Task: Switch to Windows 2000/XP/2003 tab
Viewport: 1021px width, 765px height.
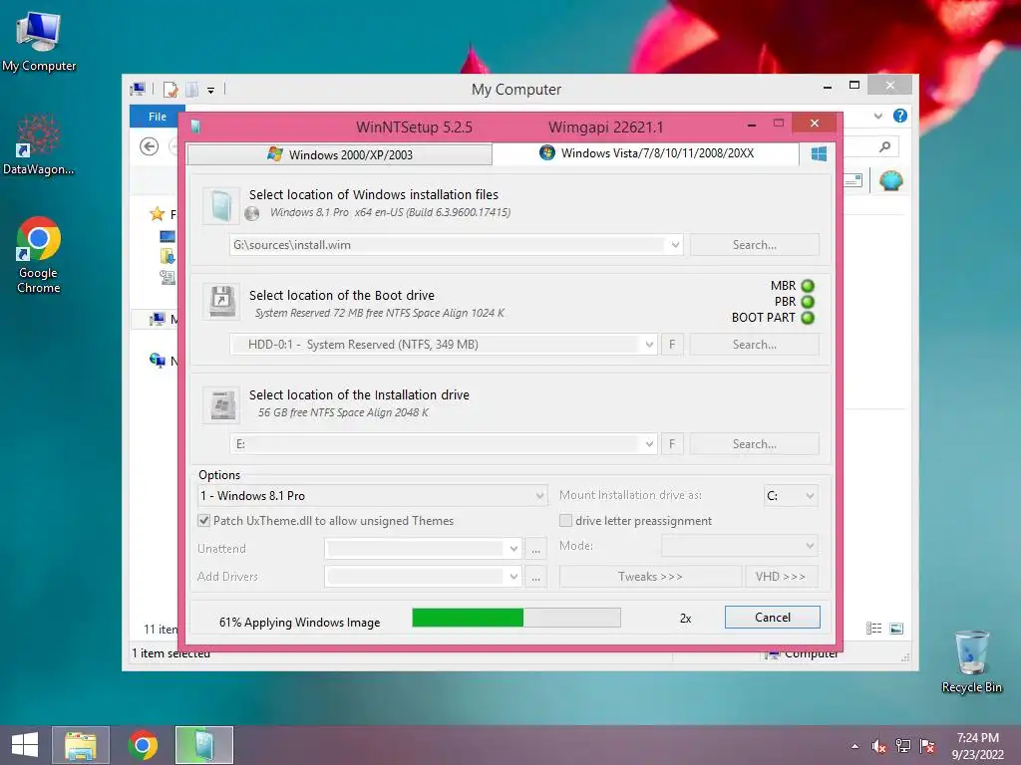Action: [x=340, y=154]
